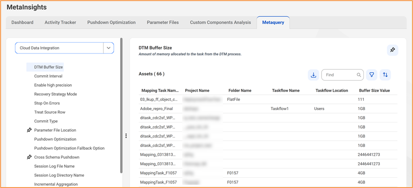Select Cross Schema Pushdown query
Viewport: 413px width, 188px height.
coord(57,157)
